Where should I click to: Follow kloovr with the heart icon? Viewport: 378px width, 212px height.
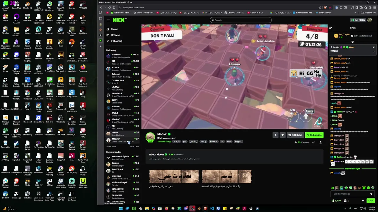(283, 135)
